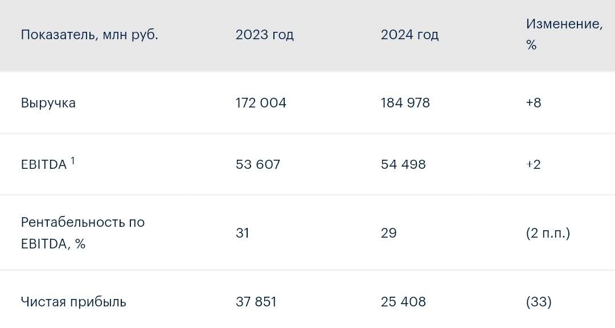This screenshot has width=615, height=328.
Task: Select the '2024 год' column header
Action: [x=409, y=35]
